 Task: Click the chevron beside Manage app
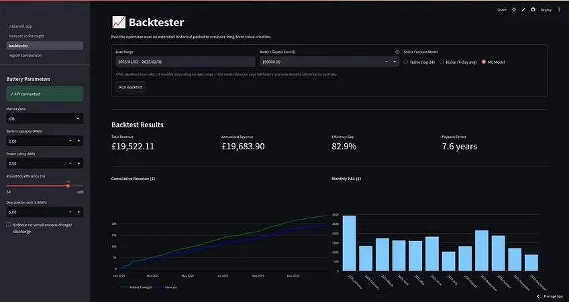click(537, 296)
